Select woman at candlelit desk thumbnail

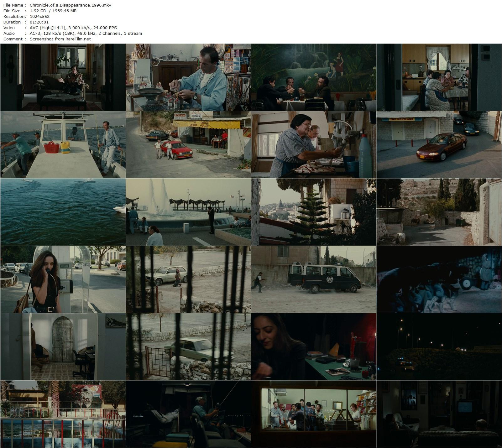point(314,347)
